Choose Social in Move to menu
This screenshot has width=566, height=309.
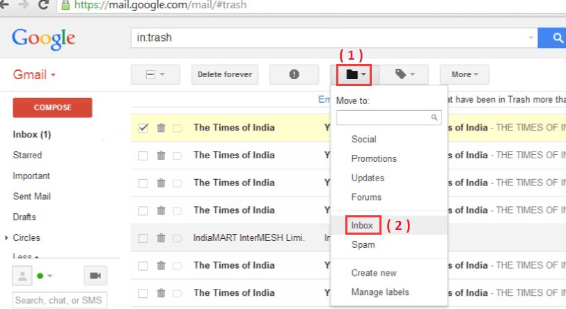point(364,140)
